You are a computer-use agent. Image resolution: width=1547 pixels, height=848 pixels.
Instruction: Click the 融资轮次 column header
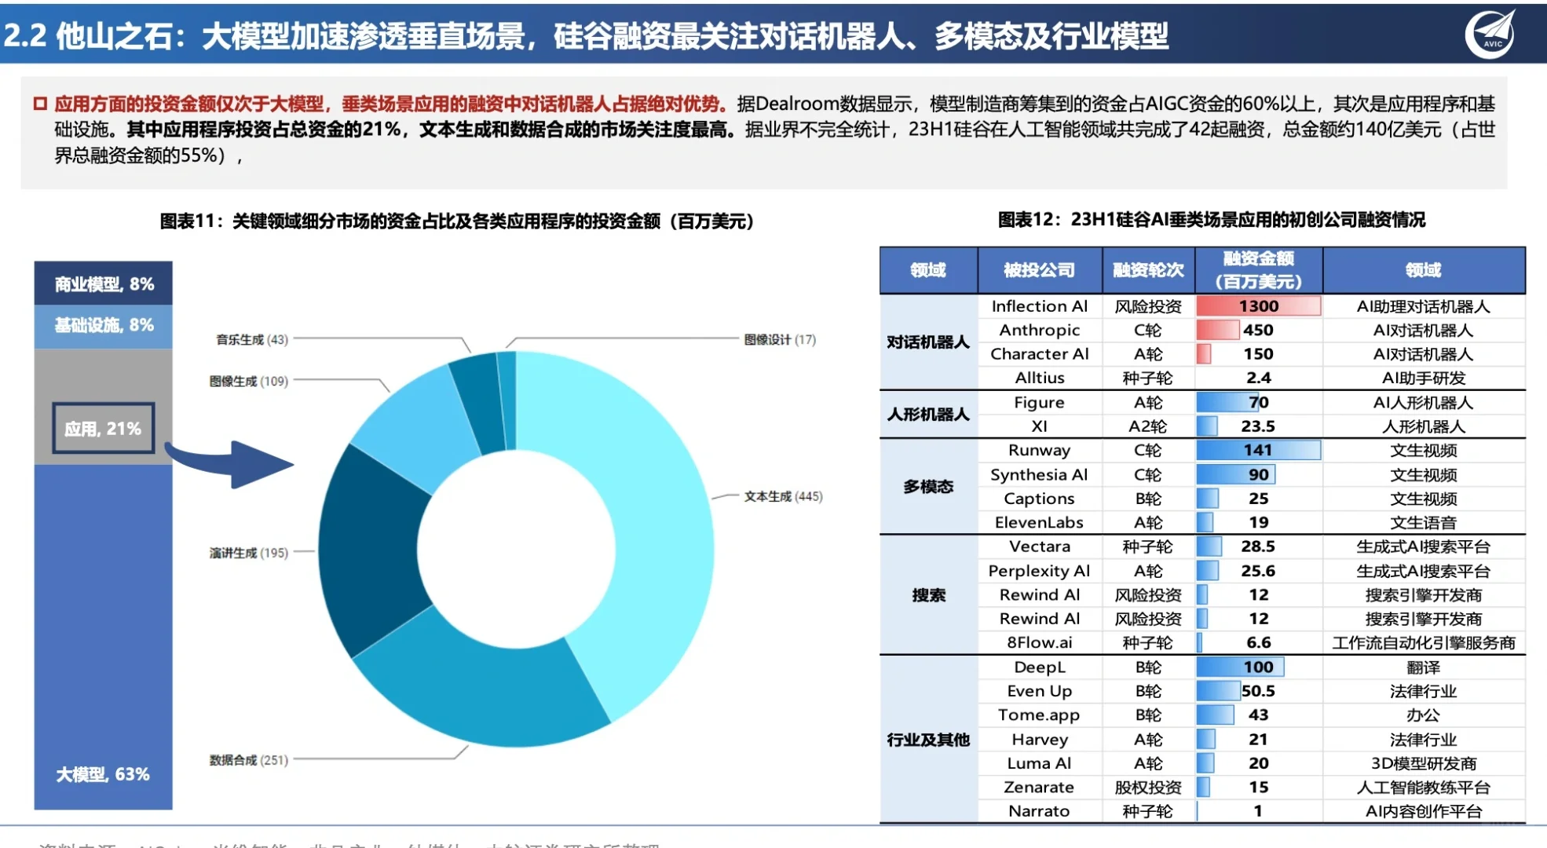click(1148, 270)
